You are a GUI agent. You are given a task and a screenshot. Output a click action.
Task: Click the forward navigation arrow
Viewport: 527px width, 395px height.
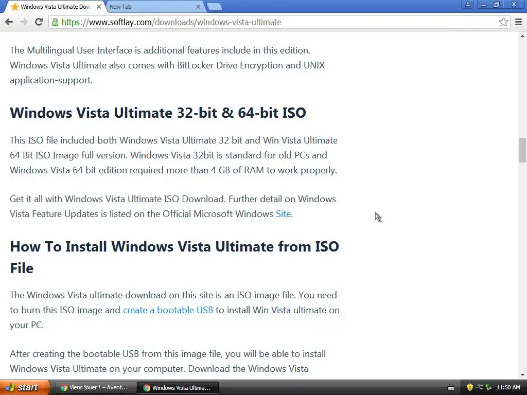[x=24, y=22]
